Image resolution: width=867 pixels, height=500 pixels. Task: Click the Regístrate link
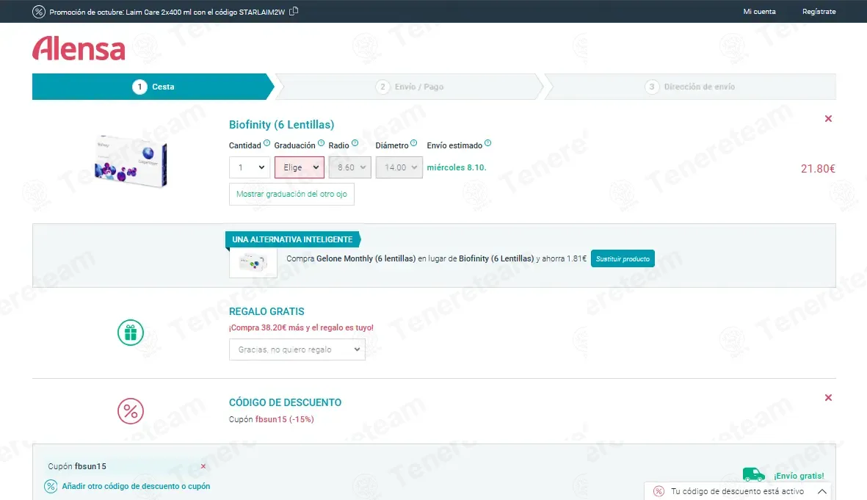pyautogui.click(x=819, y=12)
